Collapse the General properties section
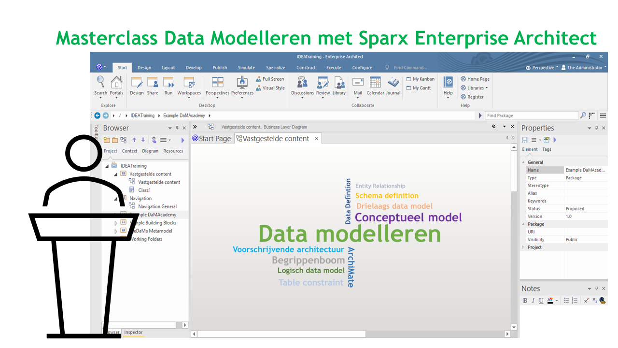 click(x=523, y=162)
